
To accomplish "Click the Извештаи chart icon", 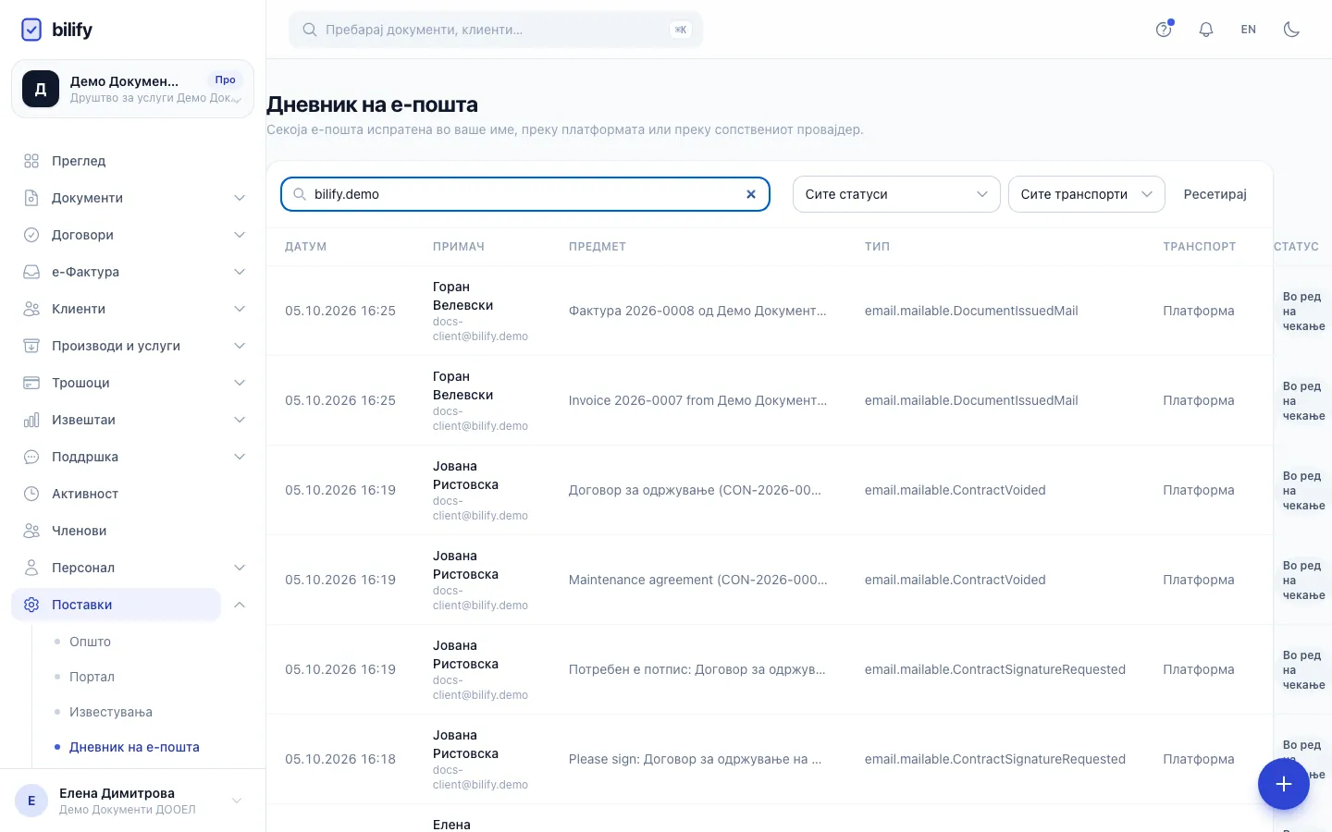I will pos(31,420).
